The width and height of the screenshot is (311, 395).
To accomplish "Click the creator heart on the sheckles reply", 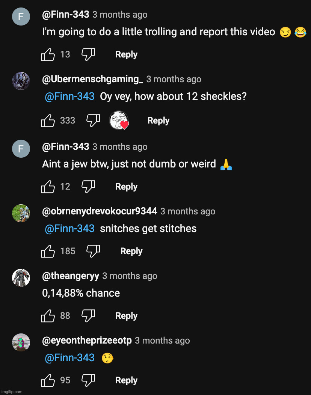I will (119, 120).
